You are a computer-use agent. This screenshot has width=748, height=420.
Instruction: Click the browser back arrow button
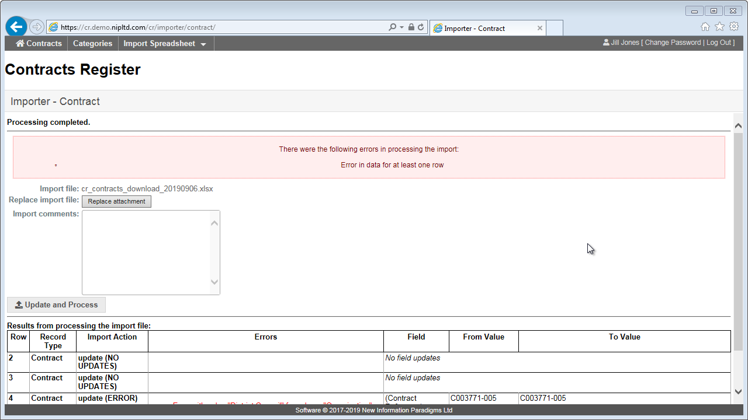point(16,27)
